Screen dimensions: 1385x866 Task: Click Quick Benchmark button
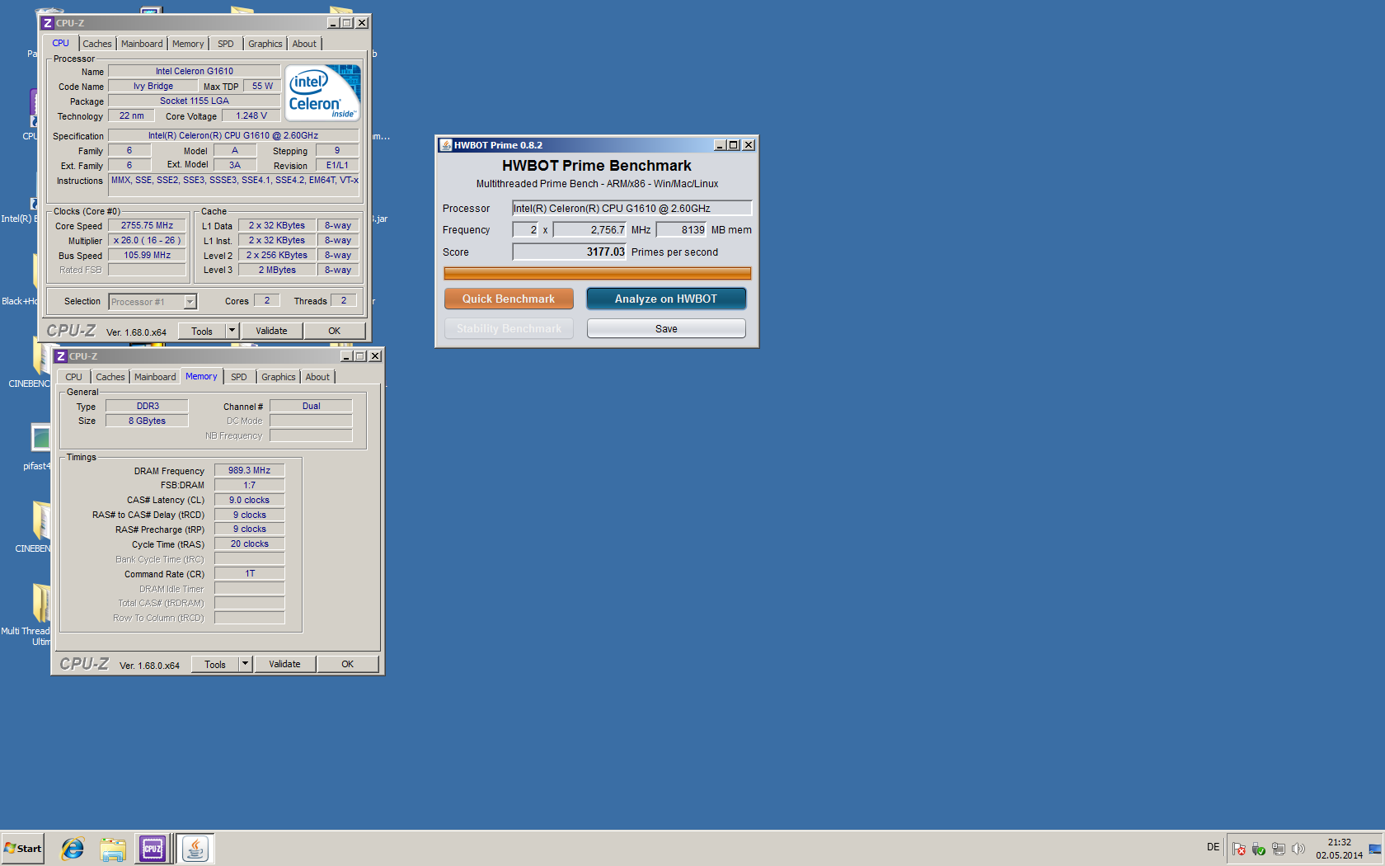509,299
